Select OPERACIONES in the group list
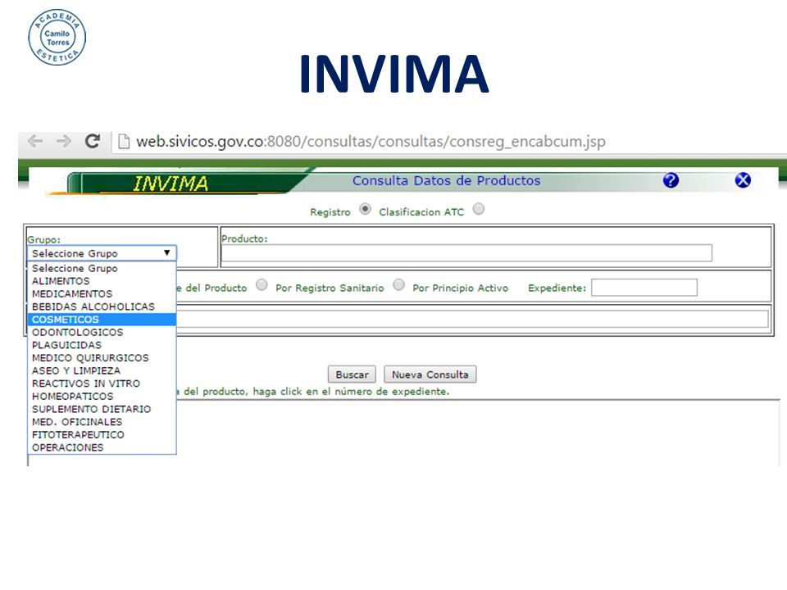This screenshot has height=590, width=787. coord(102,447)
